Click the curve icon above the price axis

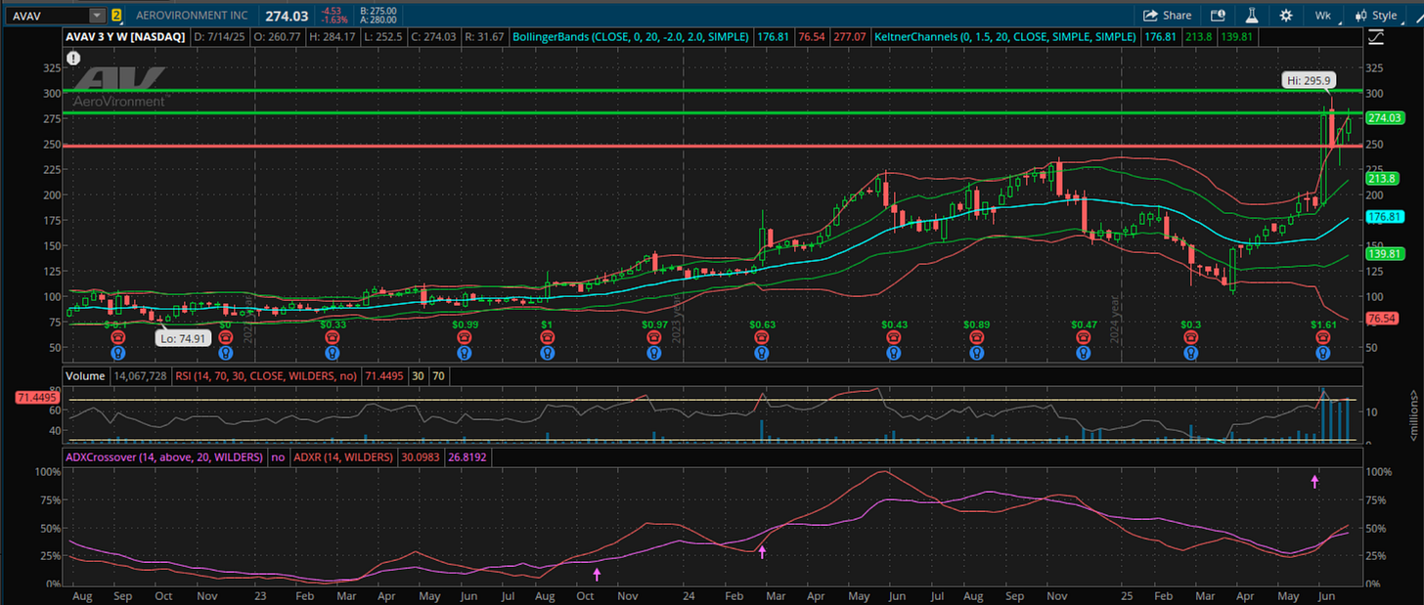1377,37
